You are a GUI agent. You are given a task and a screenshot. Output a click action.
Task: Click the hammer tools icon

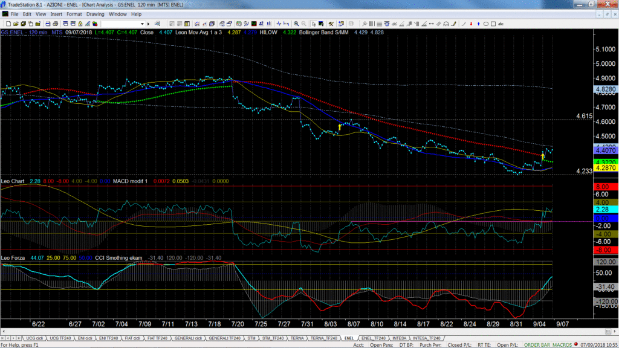coord(331,24)
